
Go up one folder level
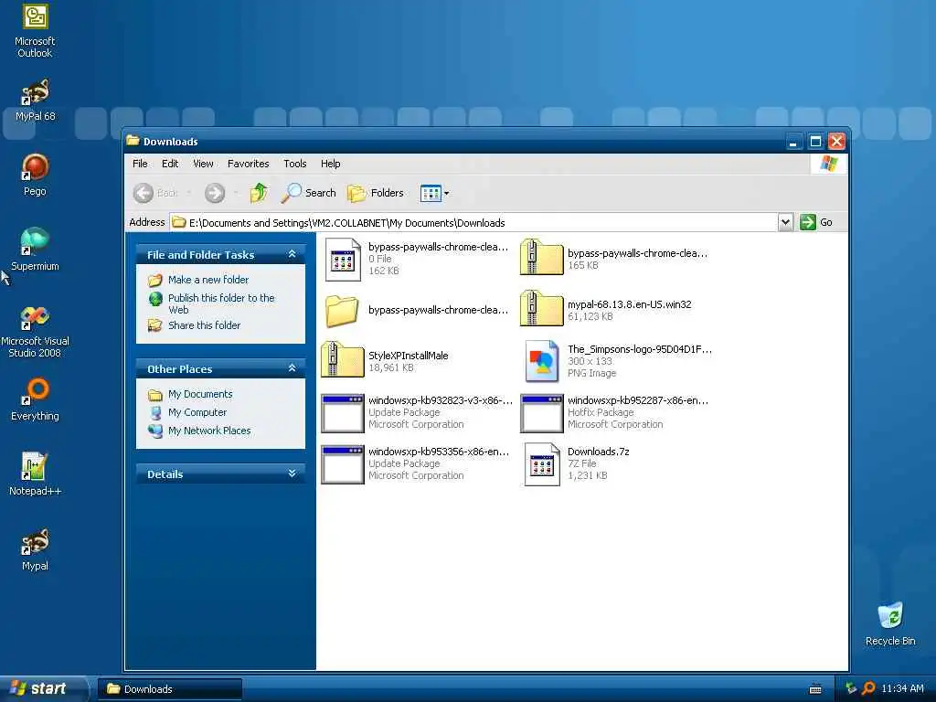point(259,193)
